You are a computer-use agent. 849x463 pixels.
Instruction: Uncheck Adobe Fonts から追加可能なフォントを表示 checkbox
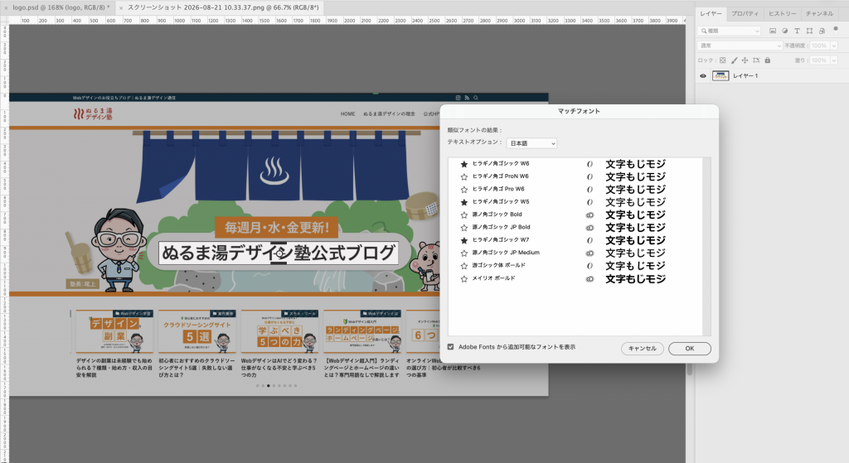[450, 347]
